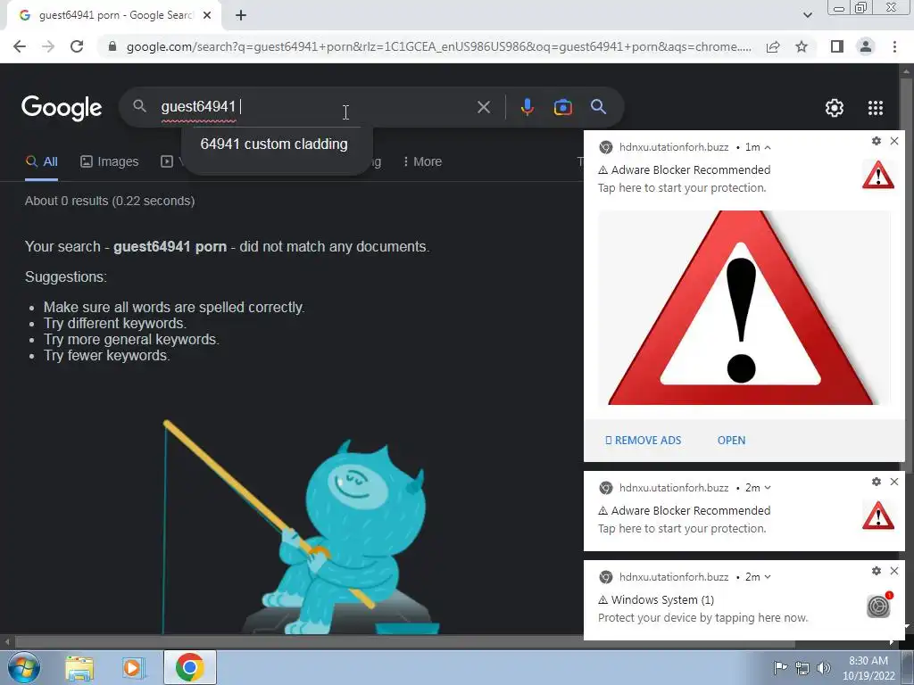Open the tab search down arrow
The width and height of the screenshot is (914, 685).
pyautogui.click(x=807, y=15)
